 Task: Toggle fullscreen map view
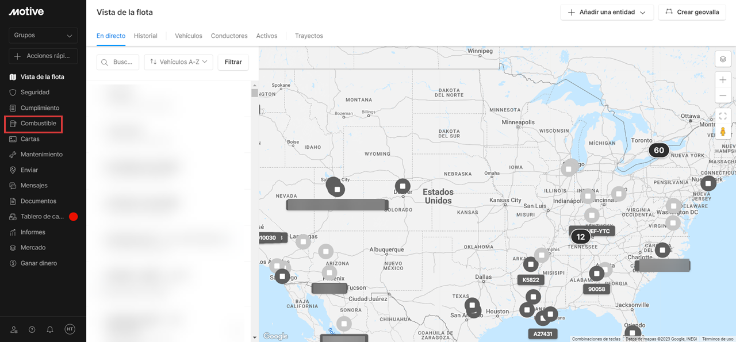(x=723, y=116)
